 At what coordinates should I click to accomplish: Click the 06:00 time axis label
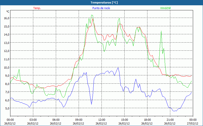56,120
